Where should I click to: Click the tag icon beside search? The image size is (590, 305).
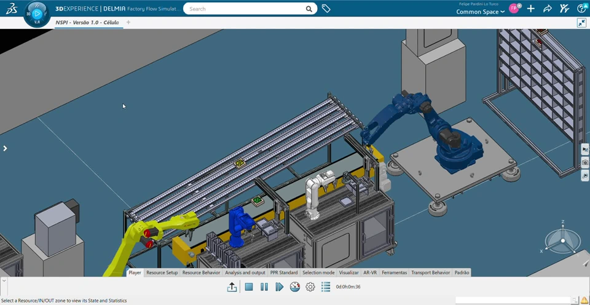coord(326,9)
